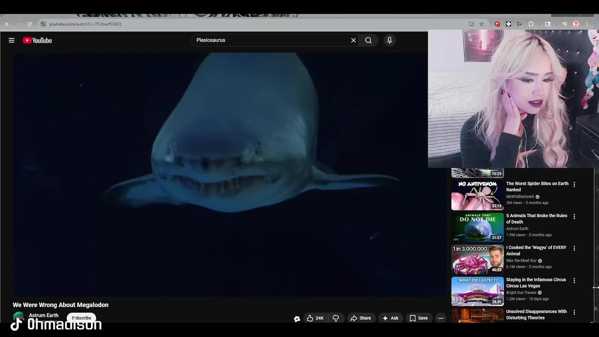
Task: Open 'The Worst Spider Bites on Earth Ranked' title
Action: (x=537, y=187)
